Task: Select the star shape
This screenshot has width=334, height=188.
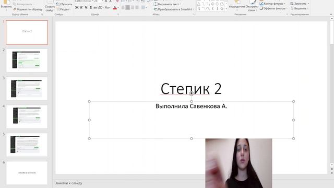Action: tap(222, 9)
